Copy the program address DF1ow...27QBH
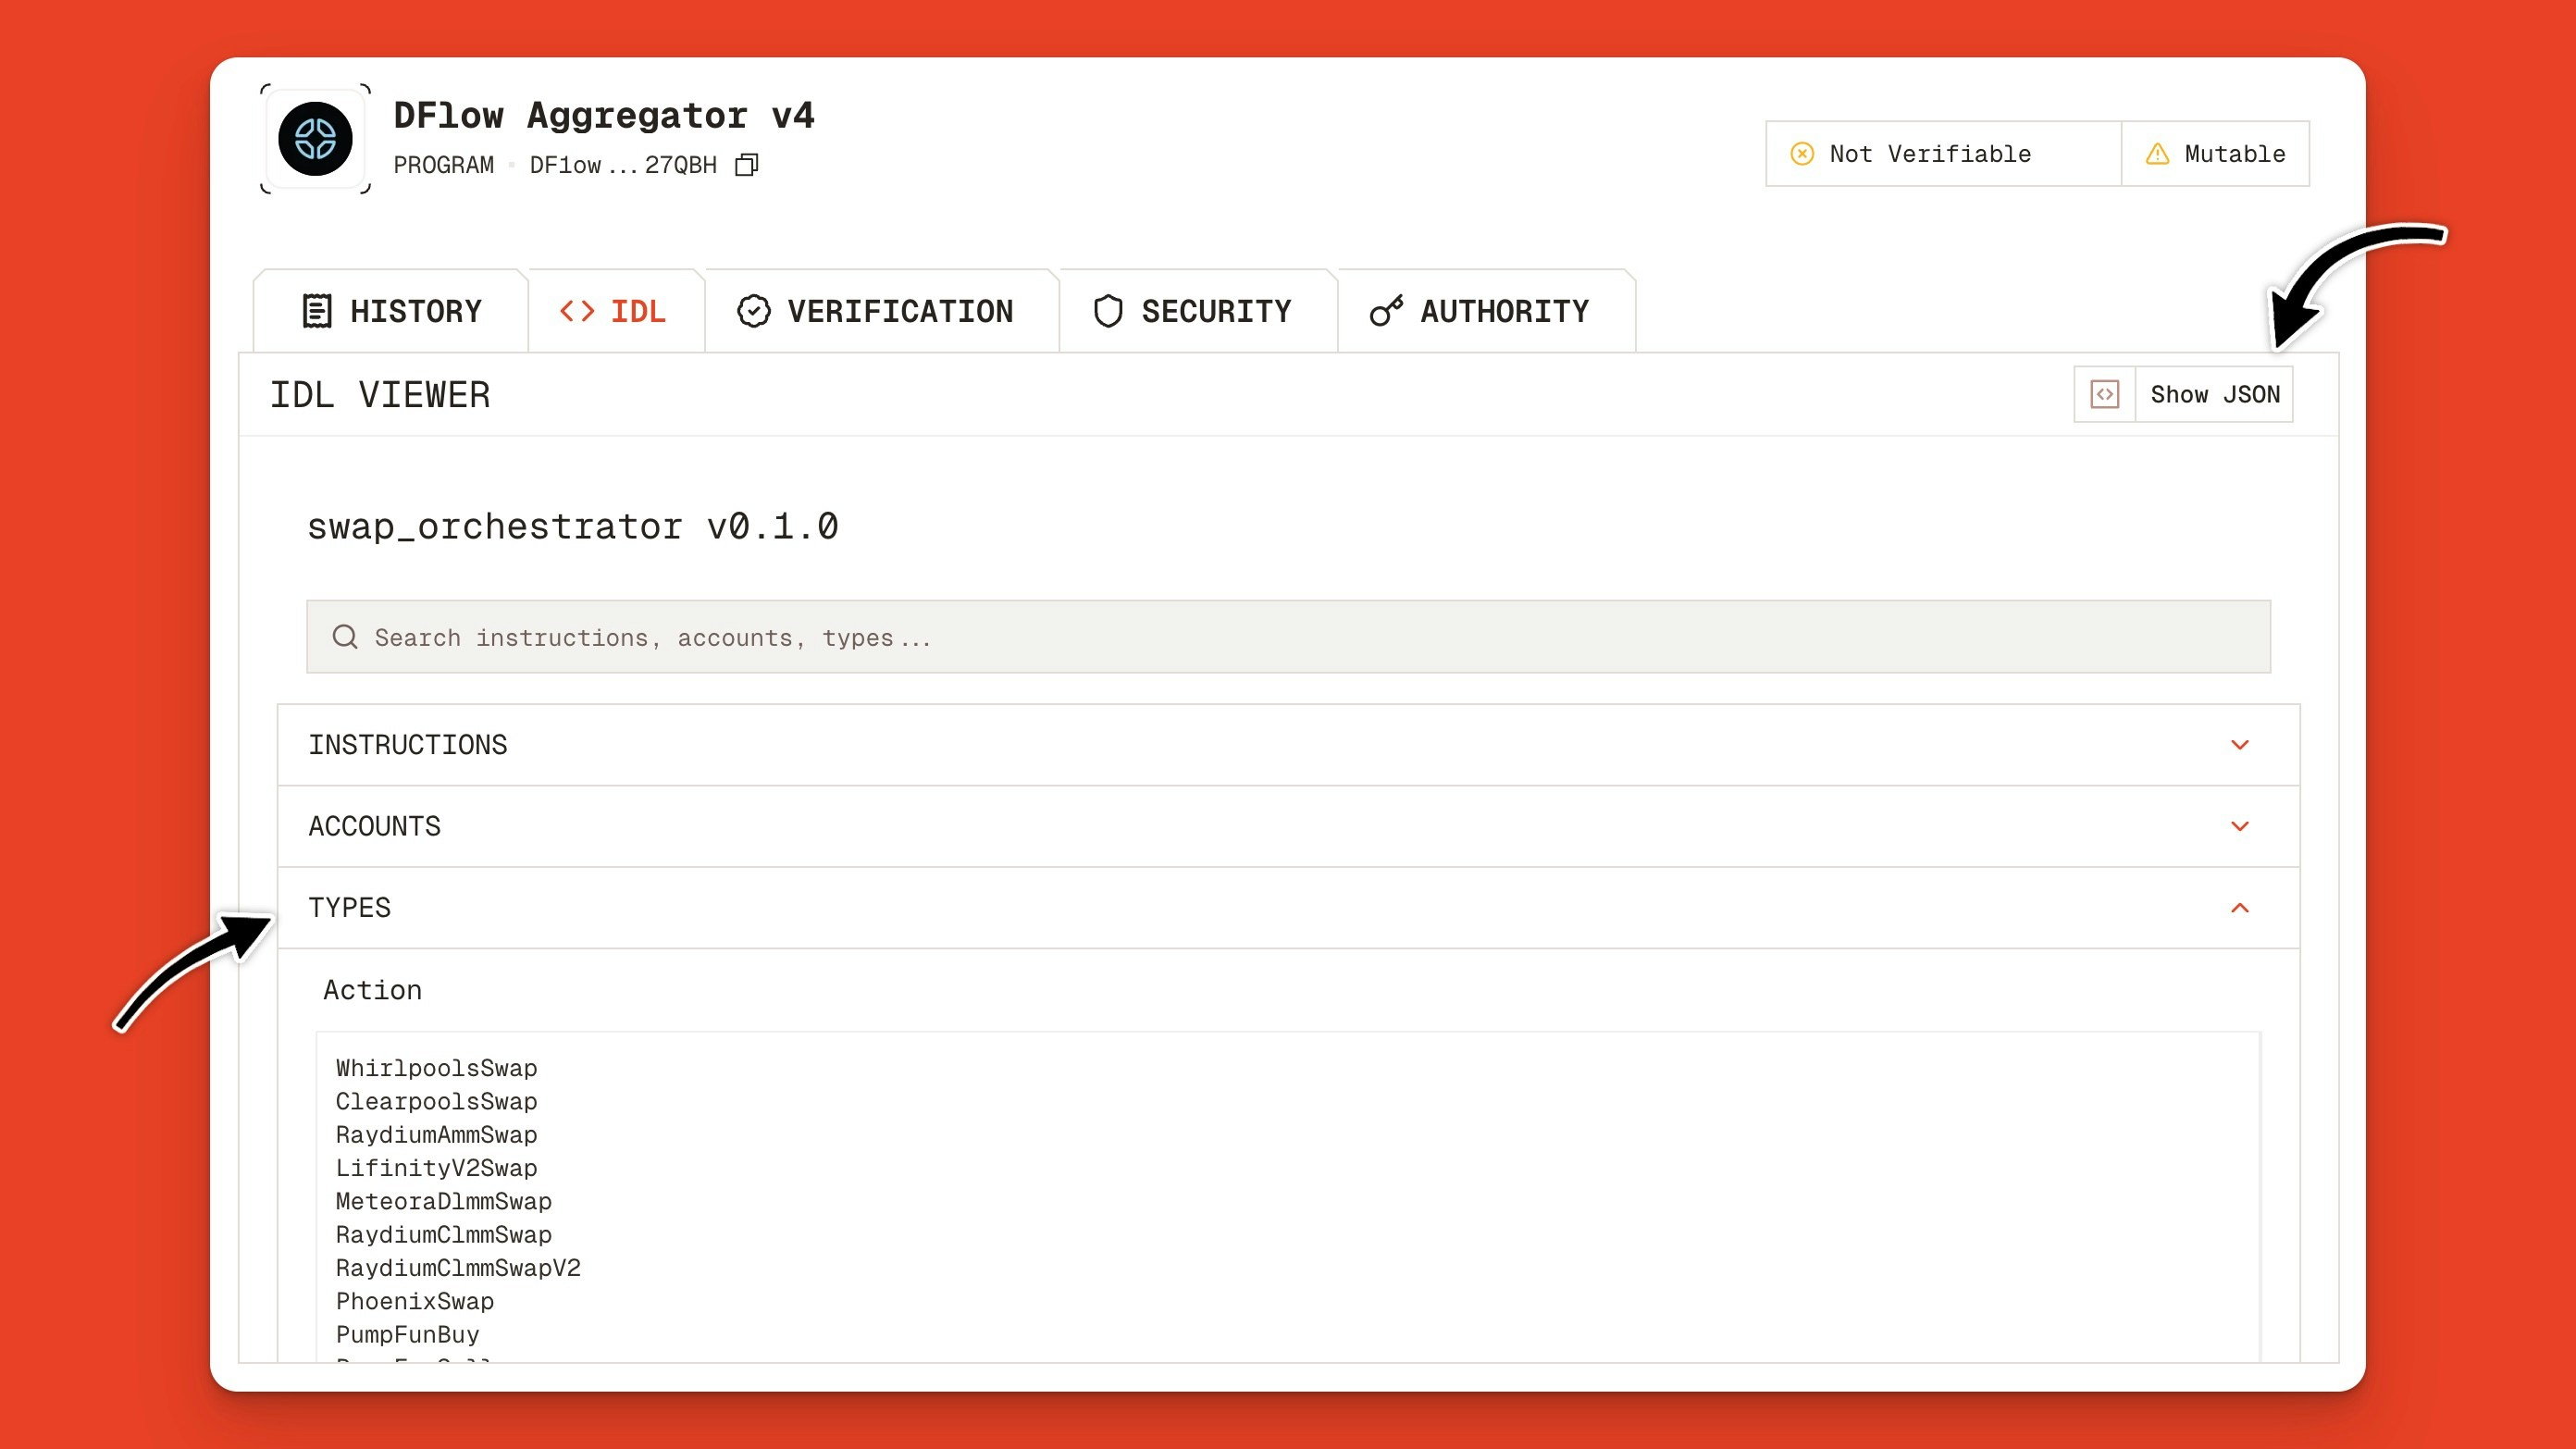Viewport: 2576px width, 1449px height. pos(746,164)
